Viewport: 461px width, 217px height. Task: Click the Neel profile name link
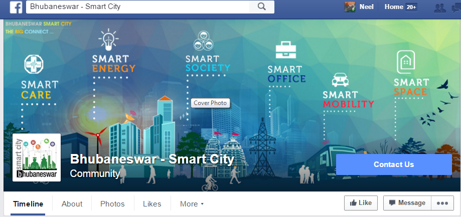[366, 6]
